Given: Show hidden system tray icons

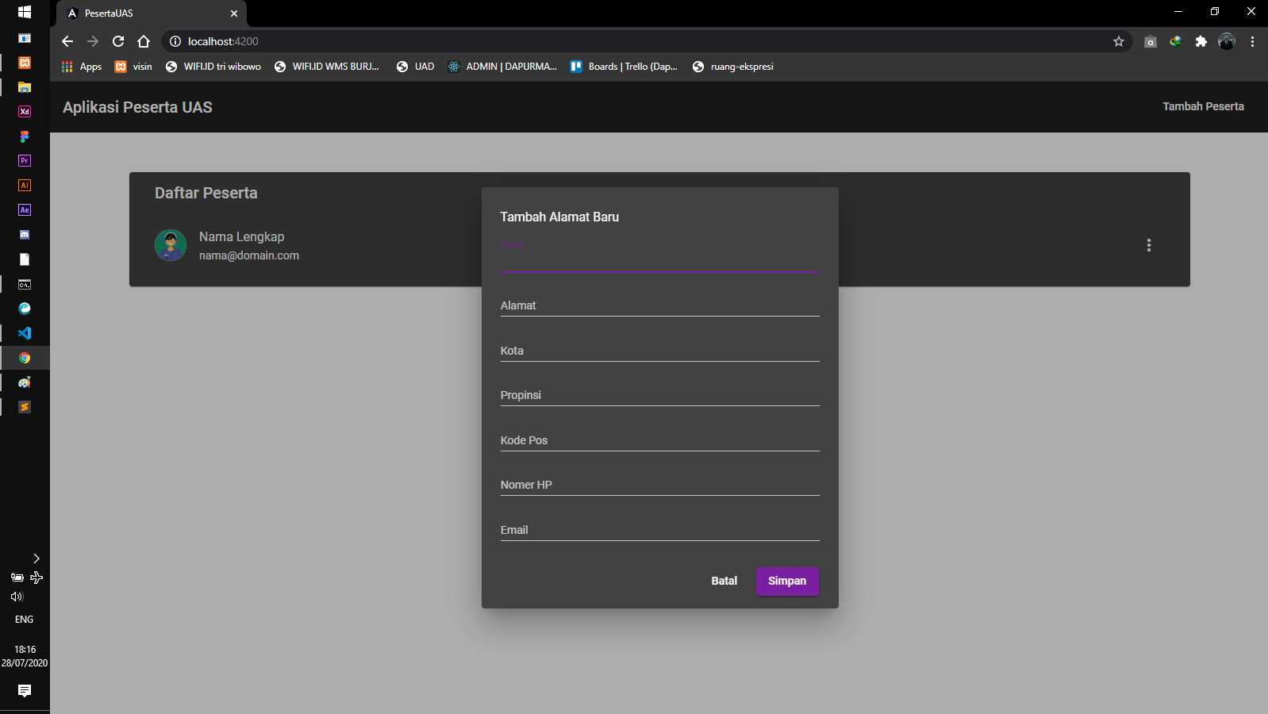Looking at the screenshot, I should click(x=37, y=559).
